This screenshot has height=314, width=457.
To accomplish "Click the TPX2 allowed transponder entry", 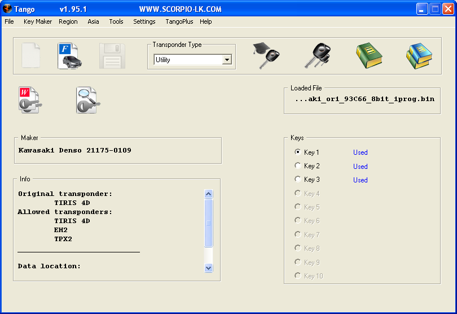I will click(63, 239).
